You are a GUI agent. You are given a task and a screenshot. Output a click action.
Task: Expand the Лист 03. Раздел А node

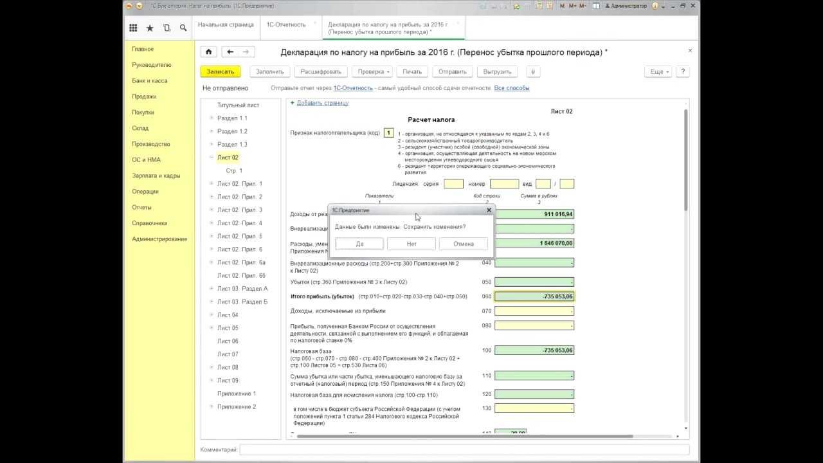[212, 289]
